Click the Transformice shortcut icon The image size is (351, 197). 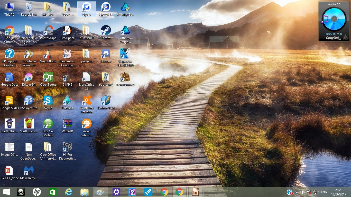point(125,79)
